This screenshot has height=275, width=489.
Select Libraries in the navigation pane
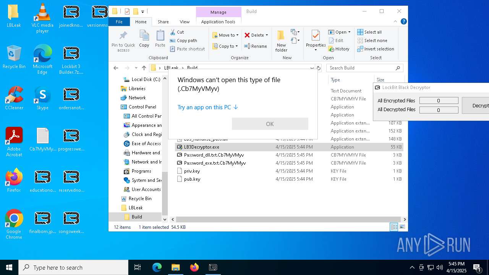coord(137,89)
